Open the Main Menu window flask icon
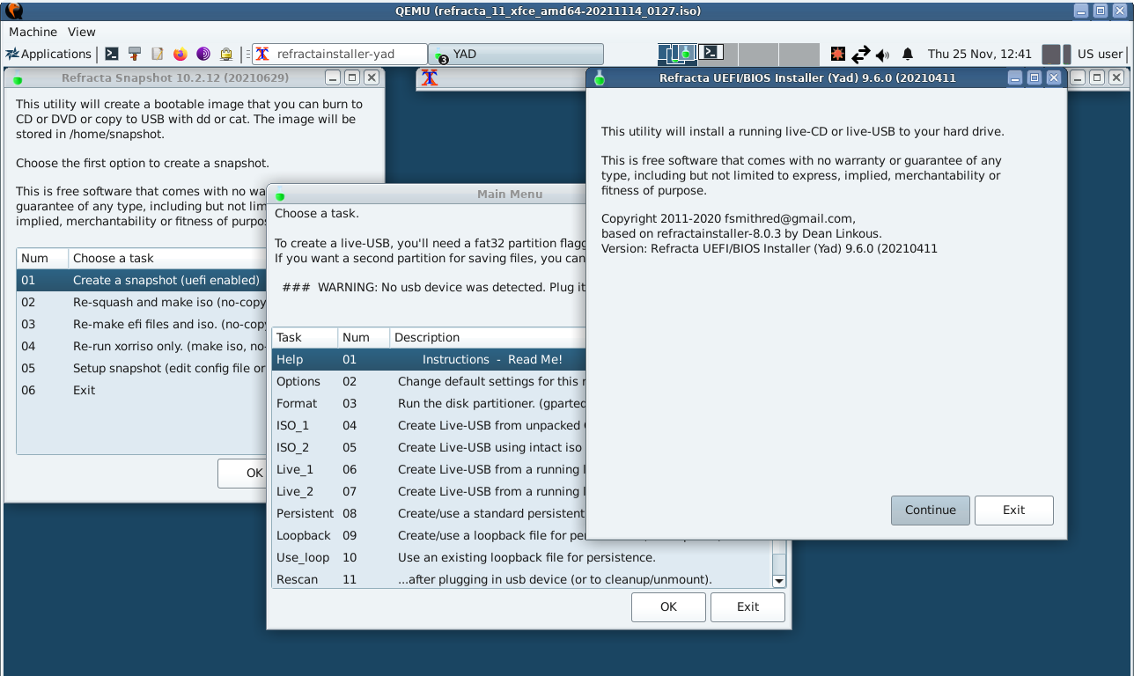Screen dimensions: 1134x676 tap(279, 194)
